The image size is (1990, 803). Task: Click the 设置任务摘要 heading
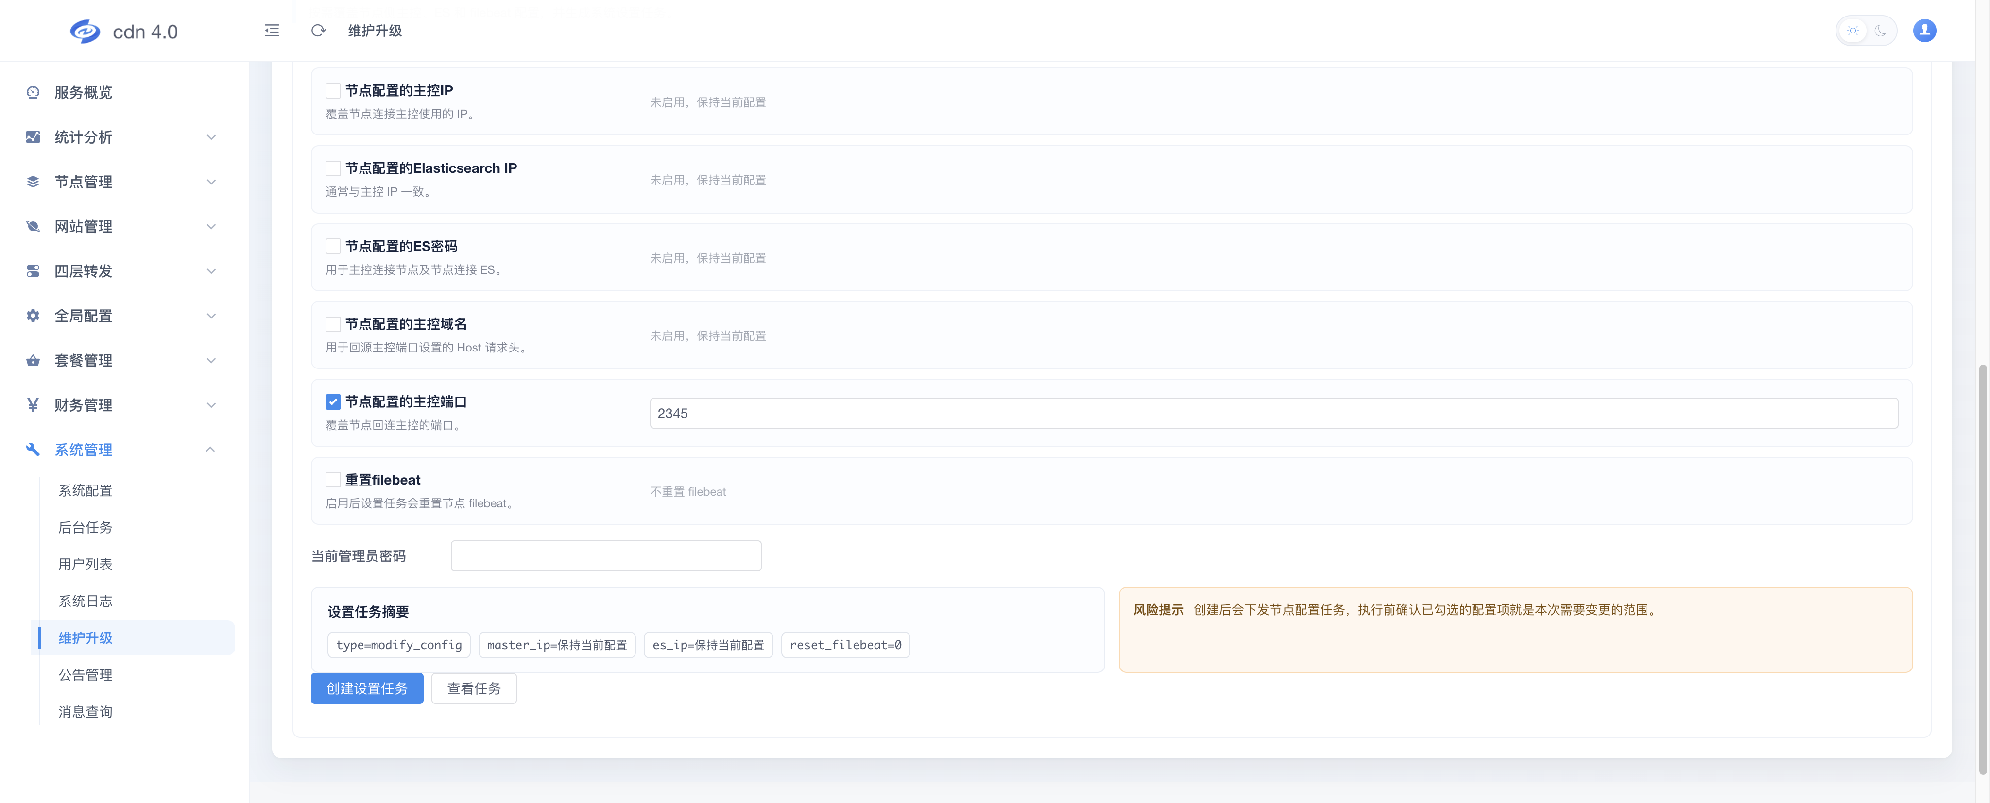point(368,612)
